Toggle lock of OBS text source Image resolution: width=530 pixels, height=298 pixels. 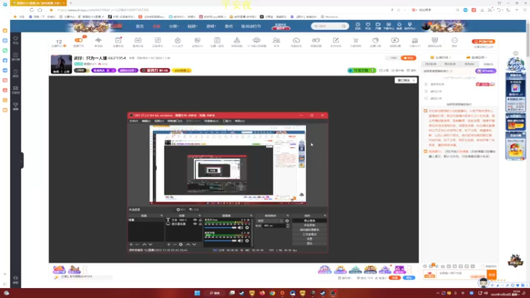200,220
